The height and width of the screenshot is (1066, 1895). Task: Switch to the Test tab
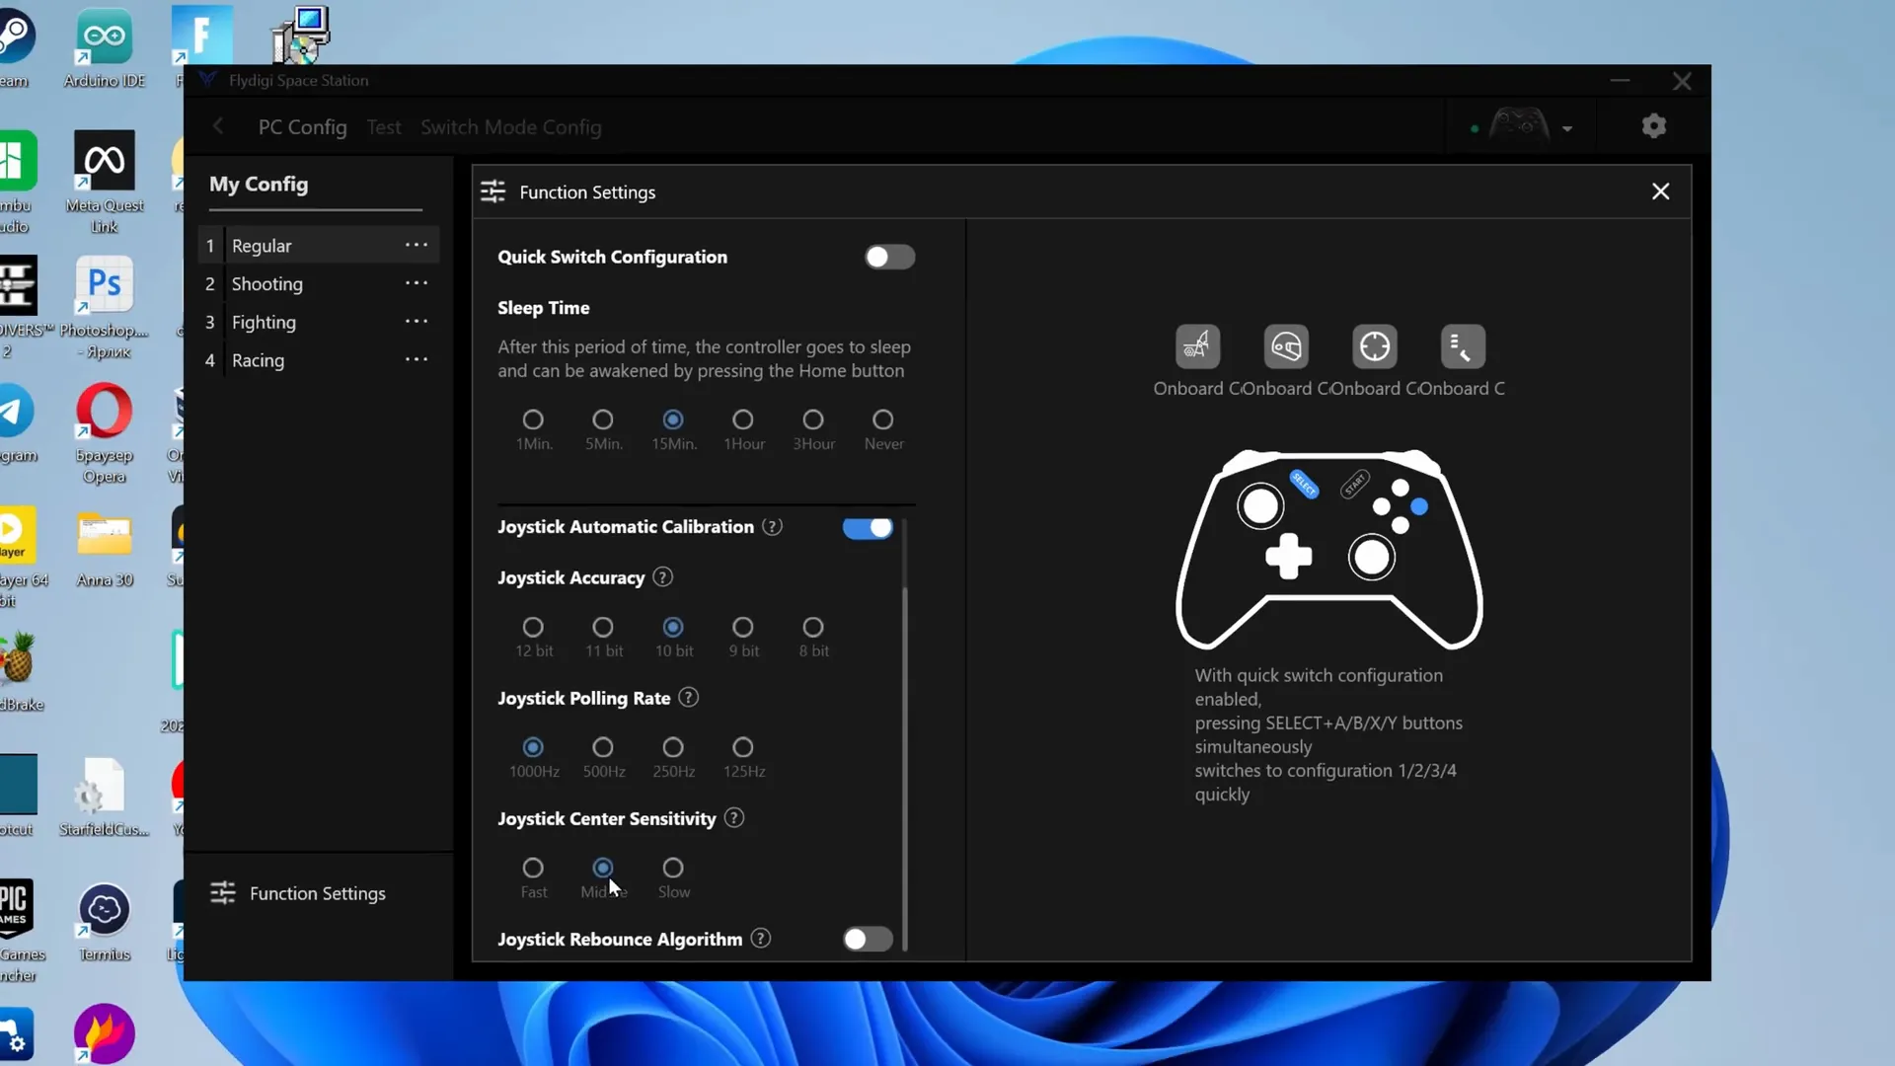click(x=384, y=127)
